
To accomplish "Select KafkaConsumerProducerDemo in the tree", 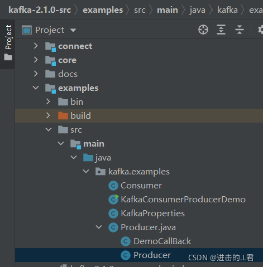I will coord(183,200).
